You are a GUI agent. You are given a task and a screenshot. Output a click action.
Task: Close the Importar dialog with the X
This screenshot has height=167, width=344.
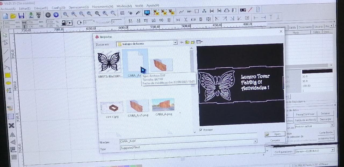281,31
